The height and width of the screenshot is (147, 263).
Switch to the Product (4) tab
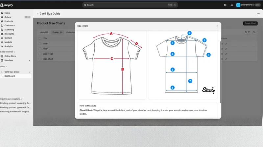[57, 32]
